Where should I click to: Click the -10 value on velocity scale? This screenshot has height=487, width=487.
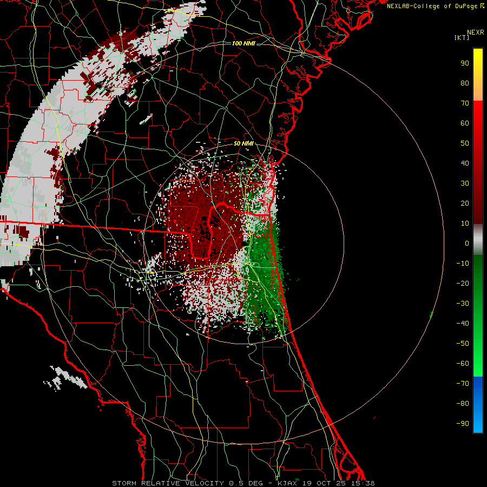[463, 264]
